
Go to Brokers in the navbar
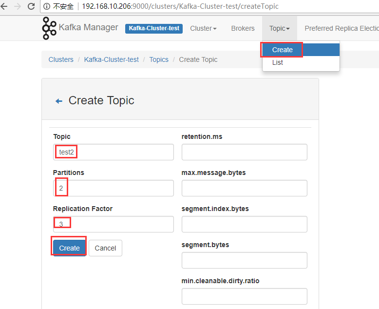click(243, 28)
